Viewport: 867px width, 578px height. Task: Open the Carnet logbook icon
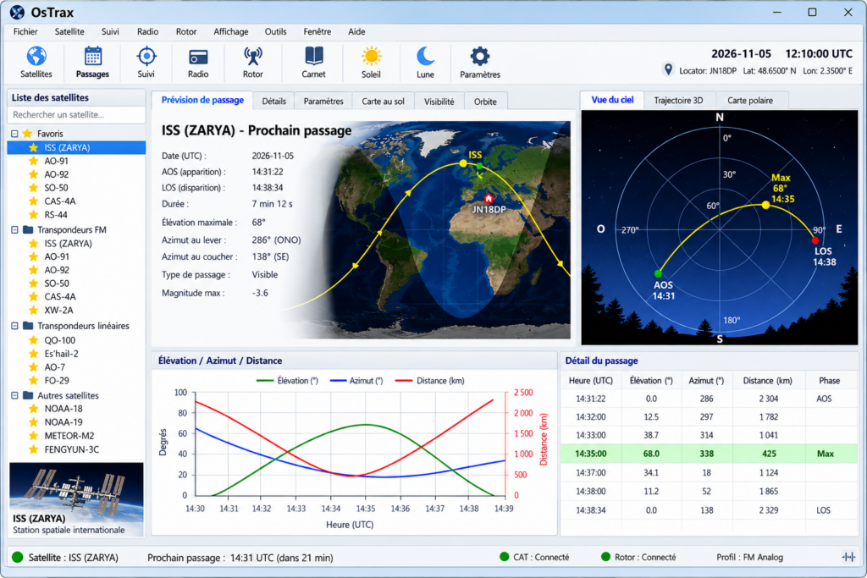(313, 56)
